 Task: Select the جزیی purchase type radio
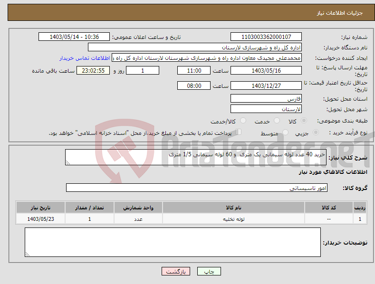coord(316,133)
